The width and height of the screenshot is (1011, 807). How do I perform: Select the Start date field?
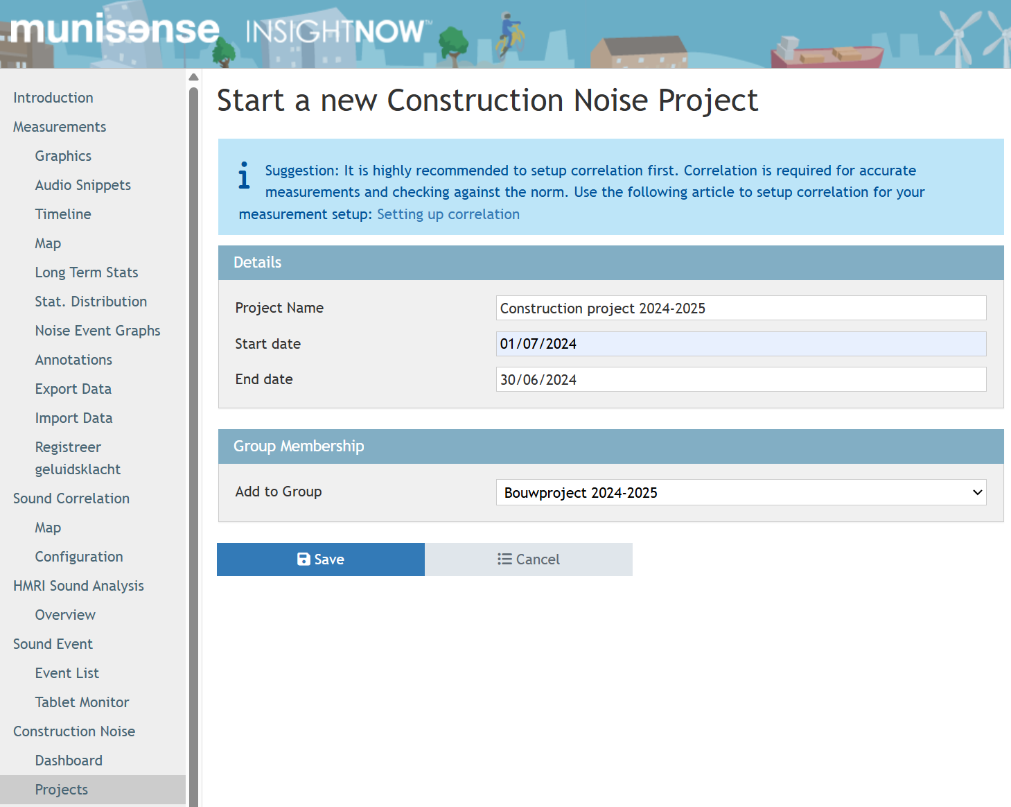pos(741,344)
